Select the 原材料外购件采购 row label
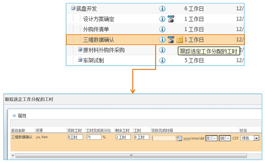 104,50
